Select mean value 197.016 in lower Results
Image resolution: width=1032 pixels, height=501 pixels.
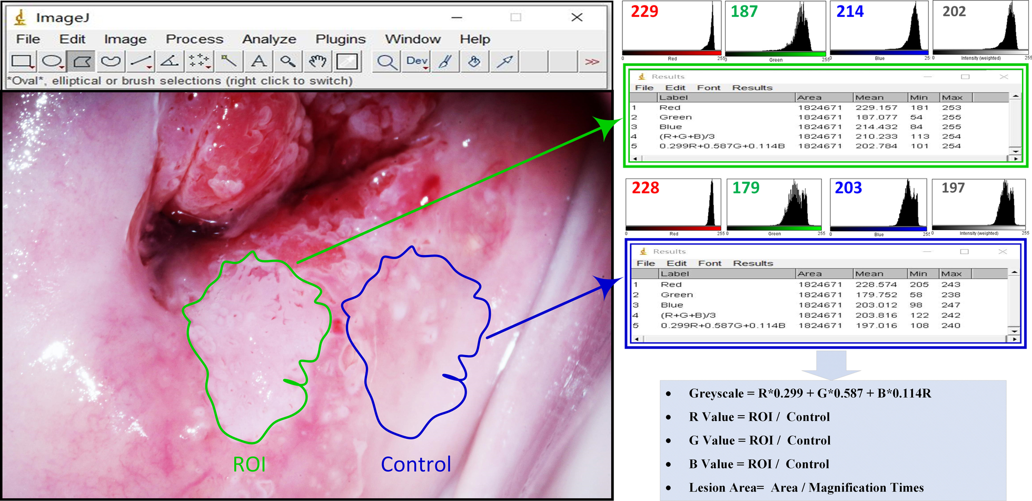[x=876, y=326]
